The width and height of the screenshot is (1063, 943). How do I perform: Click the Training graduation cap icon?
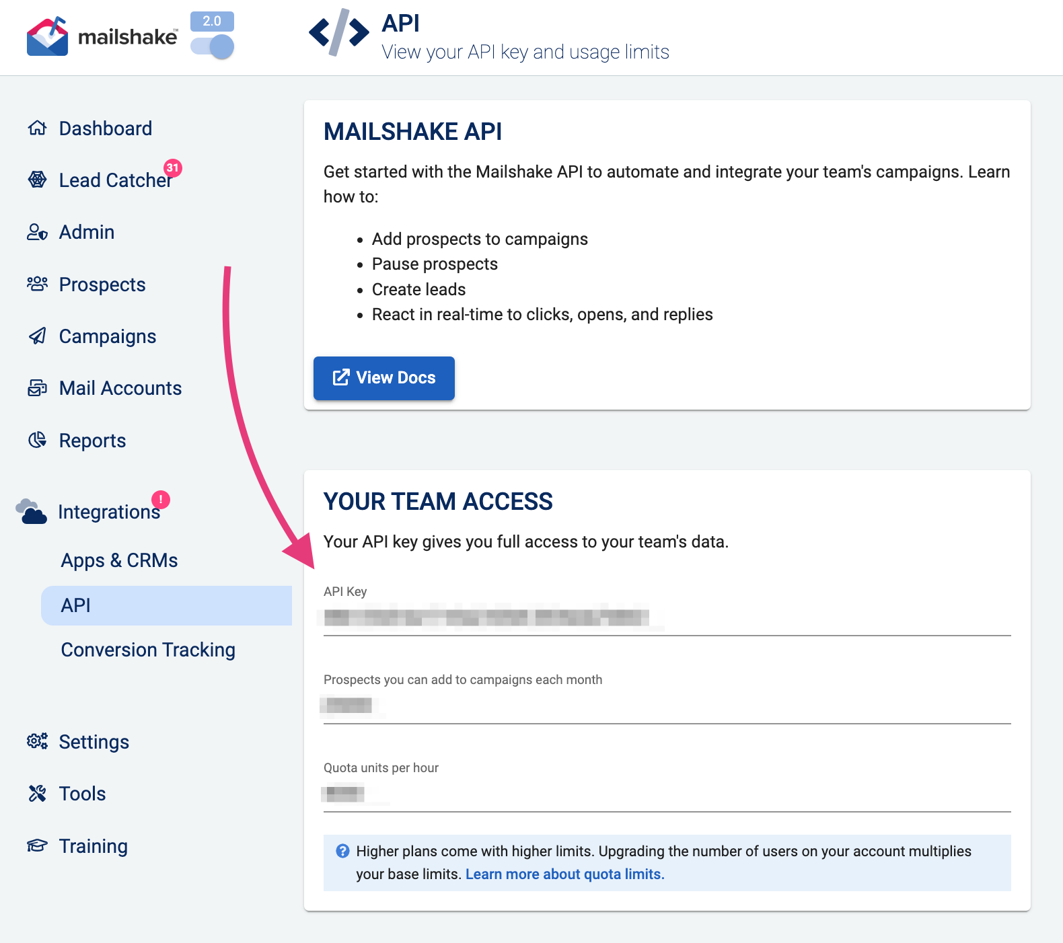pyautogui.click(x=37, y=845)
